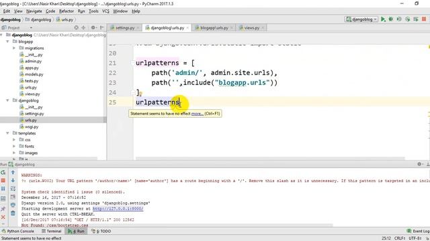
Task: Click the 25:12 cursor position indicator
Action: coord(386,238)
